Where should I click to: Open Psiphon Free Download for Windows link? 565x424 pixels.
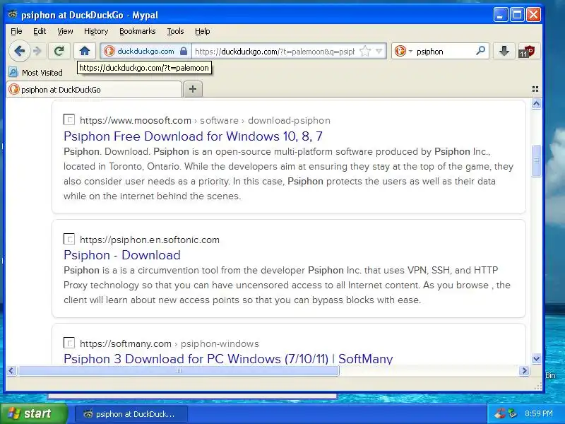pyautogui.click(x=193, y=136)
